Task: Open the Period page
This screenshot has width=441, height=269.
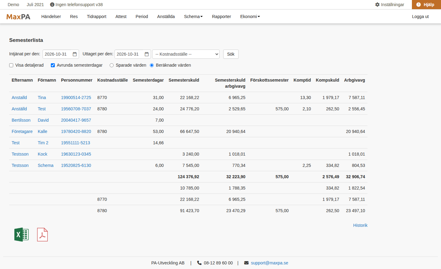Action: (142, 17)
